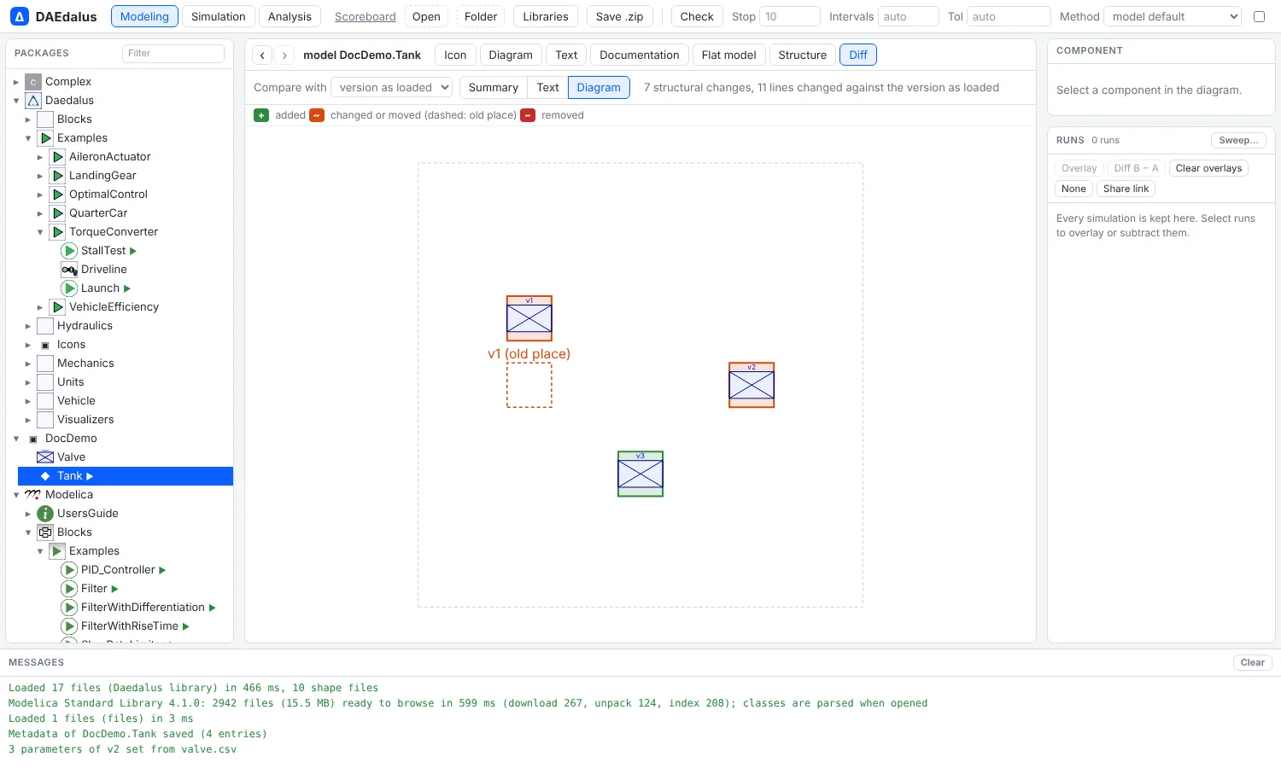The width and height of the screenshot is (1281, 768).
Task: Open the Documentation tab
Action: tap(639, 55)
